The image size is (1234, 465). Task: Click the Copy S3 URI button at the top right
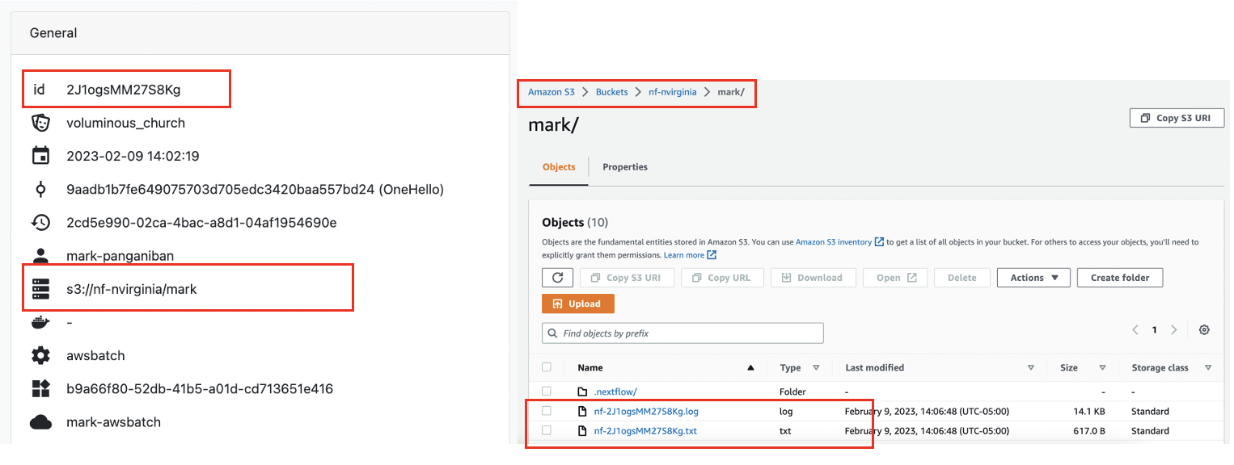coord(1177,118)
